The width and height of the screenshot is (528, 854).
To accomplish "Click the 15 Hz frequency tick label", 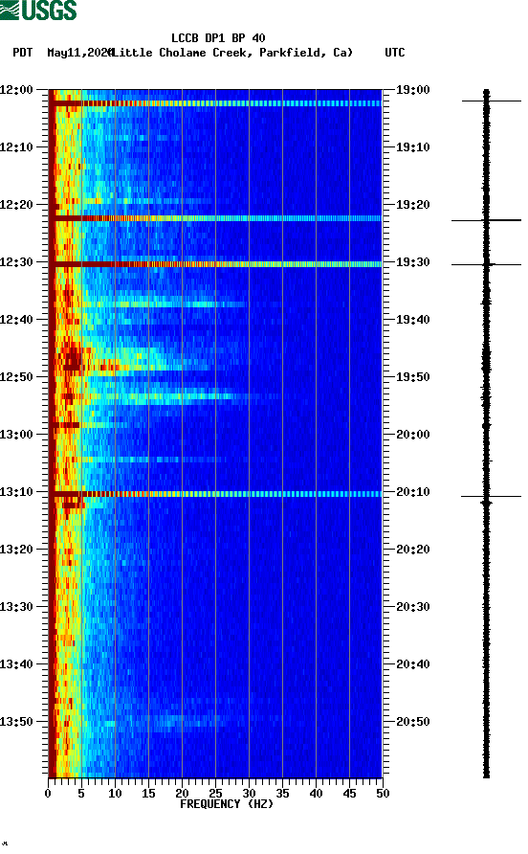I will click(x=148, y=794).
